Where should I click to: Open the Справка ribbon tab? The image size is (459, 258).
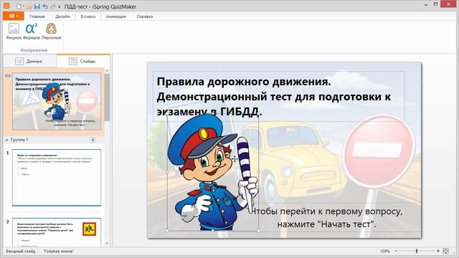click(145, 16)
